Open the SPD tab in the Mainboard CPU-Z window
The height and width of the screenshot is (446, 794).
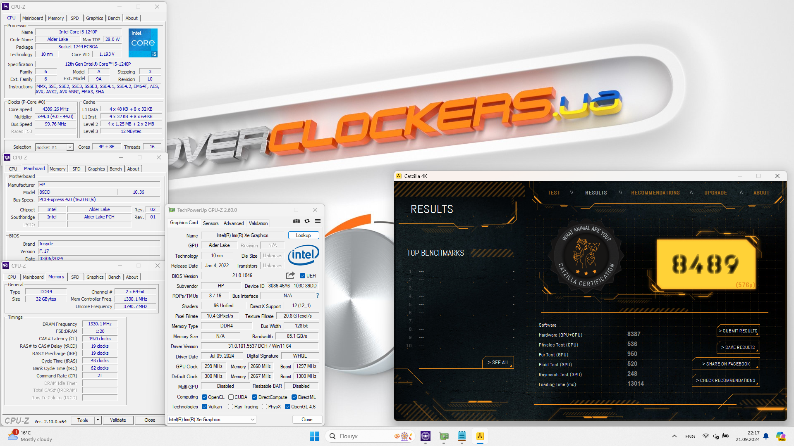coord(77,169)
